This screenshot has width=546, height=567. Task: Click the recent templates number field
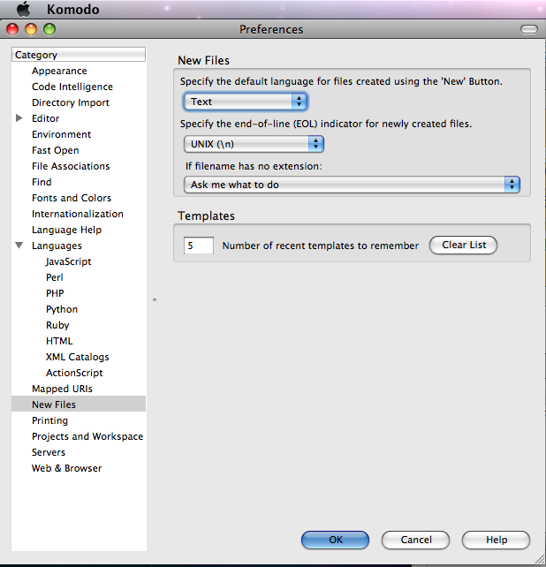click(x=199, y=246)
